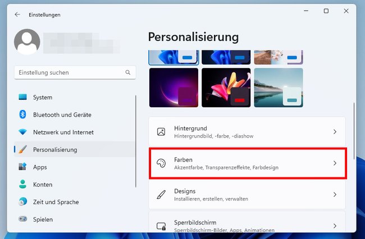Expand the Farben chevron arrow
Screen dimensions: 365x239
pos(335,163)
